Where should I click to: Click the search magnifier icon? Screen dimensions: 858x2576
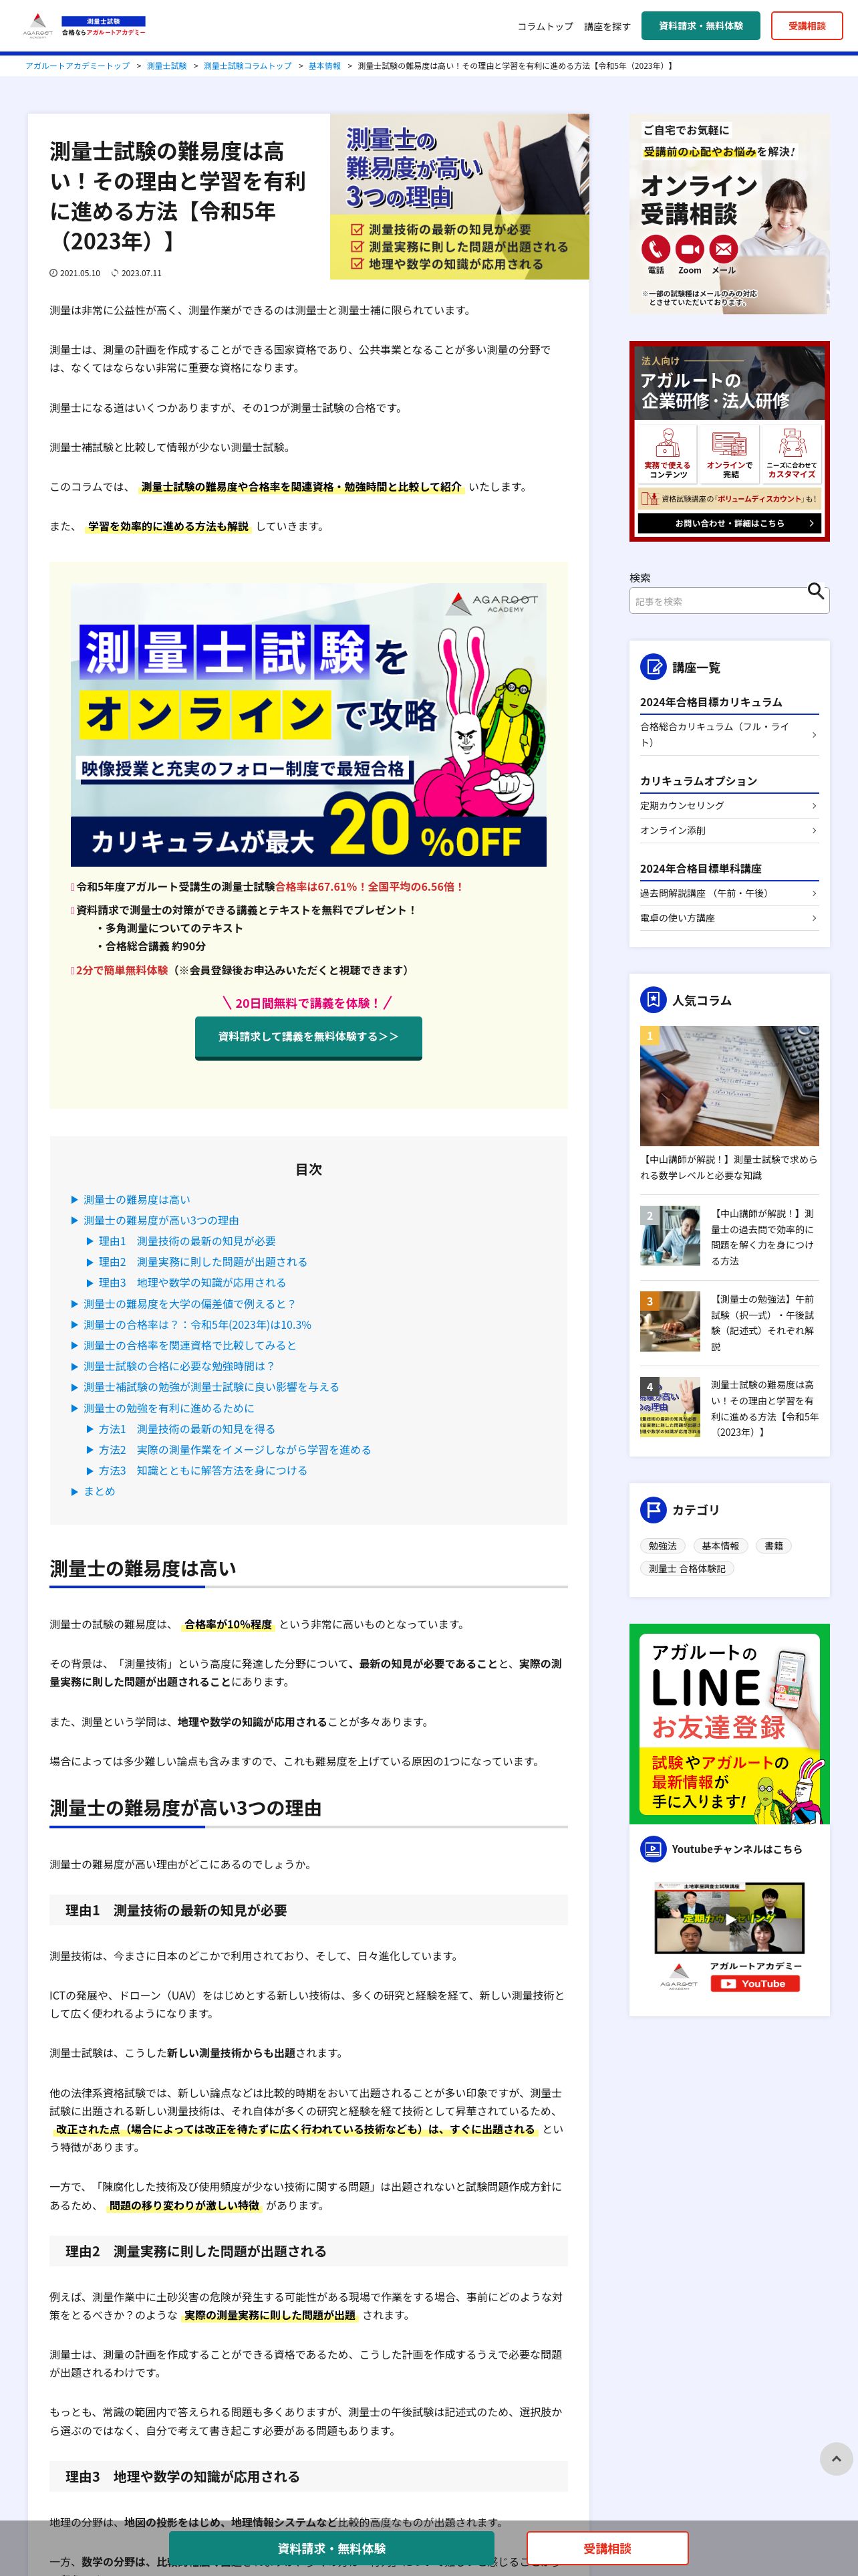(x=816, y=591)
